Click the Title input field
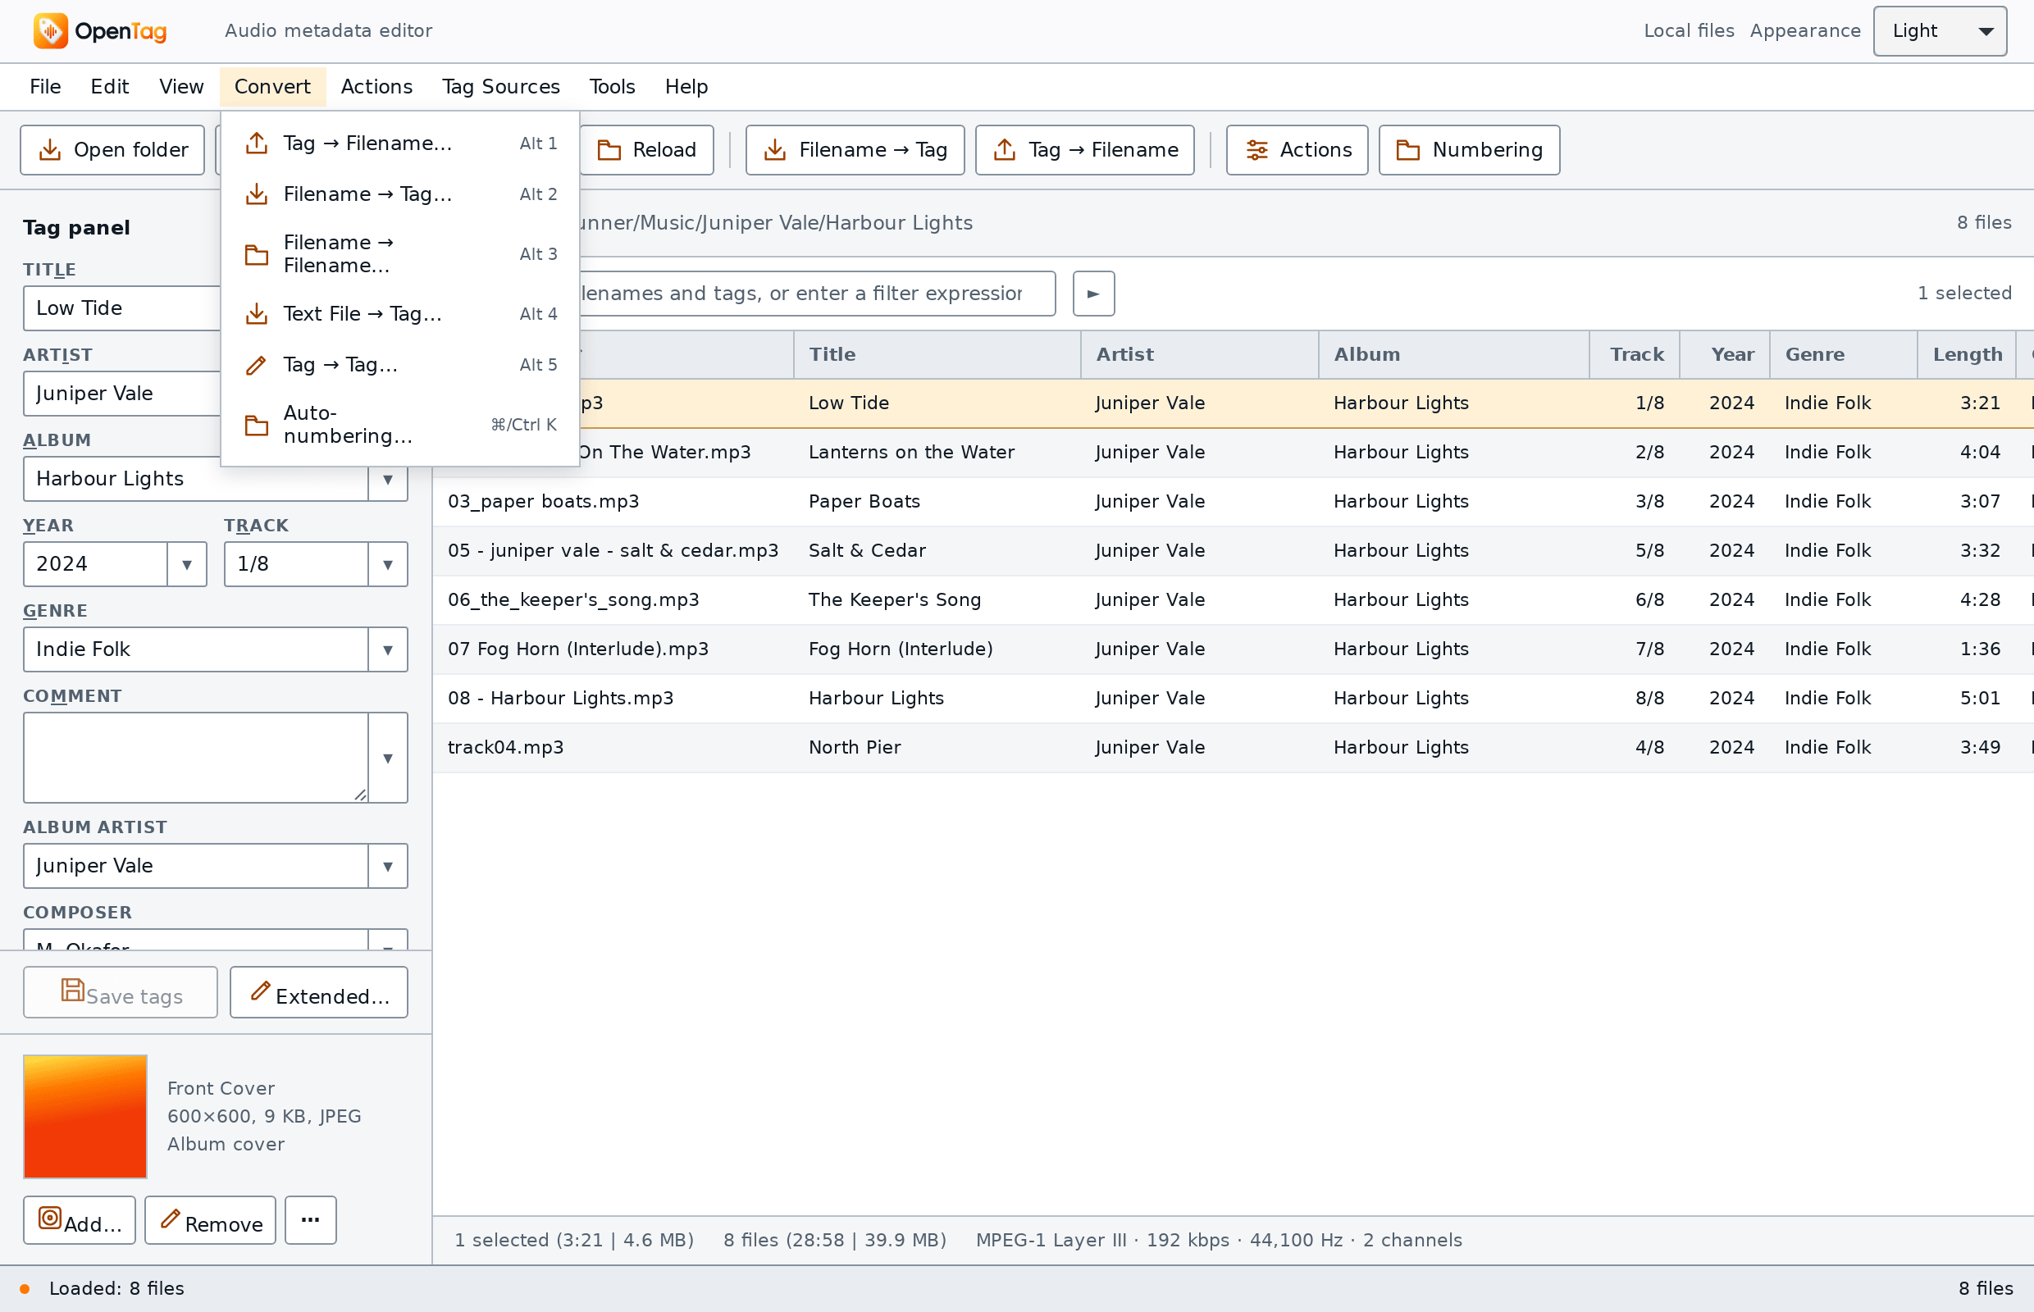The height and width of the screenshot is (1312, 2034). 122,308
